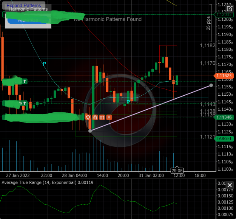Image resolution: width=236 pixels, height=219 pixels.
Task: Click the double position arrows icon
Action: [x=102, y=117]
